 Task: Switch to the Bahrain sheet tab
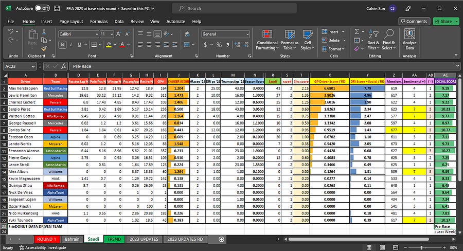click(72, 239)
